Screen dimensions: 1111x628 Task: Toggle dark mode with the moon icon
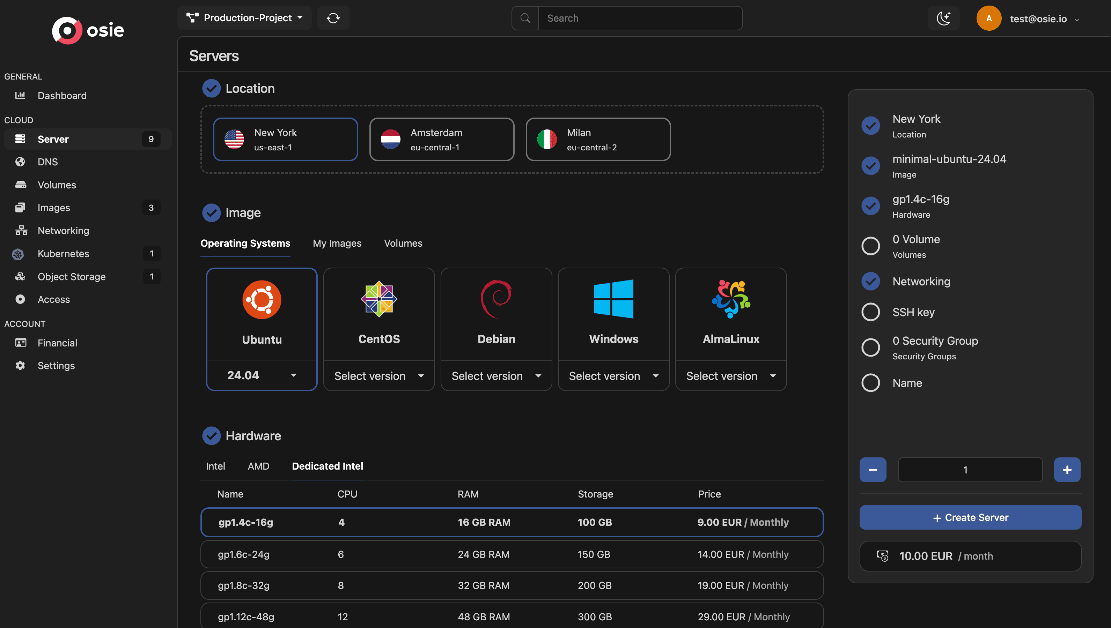coord(943,18)
